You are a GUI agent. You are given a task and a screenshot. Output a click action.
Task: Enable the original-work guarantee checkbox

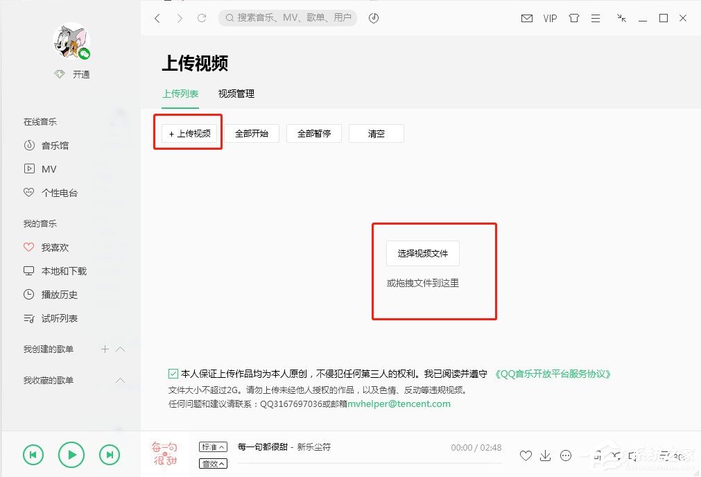[x=173, y=373]
